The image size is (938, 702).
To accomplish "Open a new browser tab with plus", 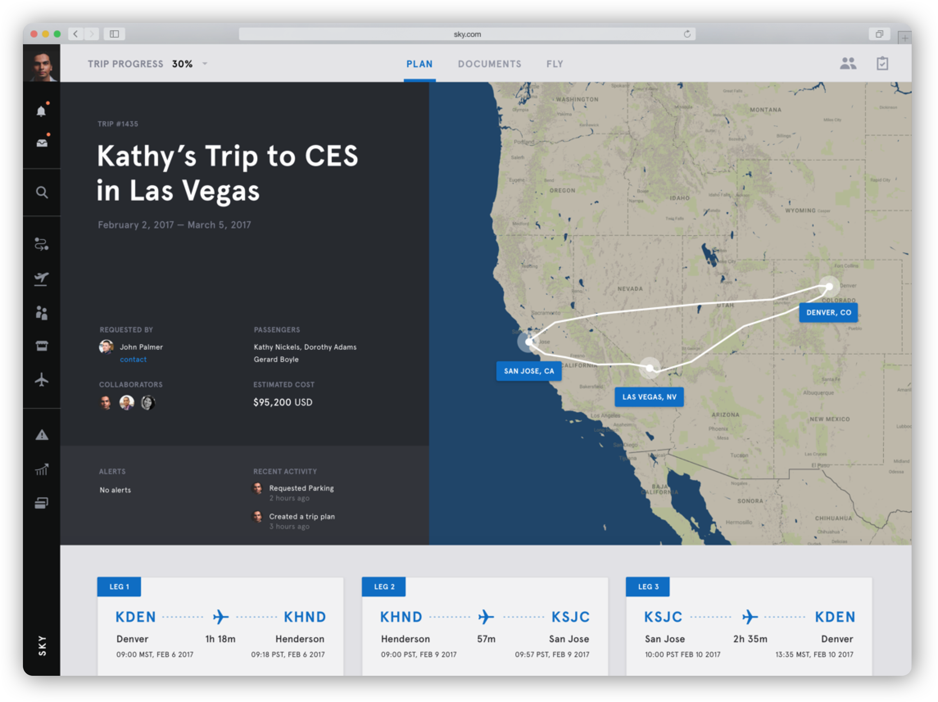I will pyautogui.click(x=904, y=38).
